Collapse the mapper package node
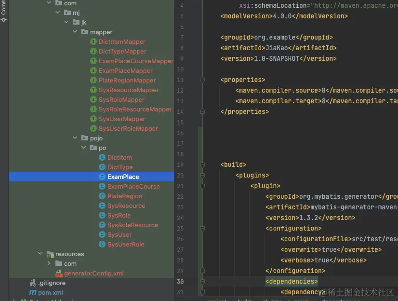Screen dimensions: 398x301 [75, 31]
